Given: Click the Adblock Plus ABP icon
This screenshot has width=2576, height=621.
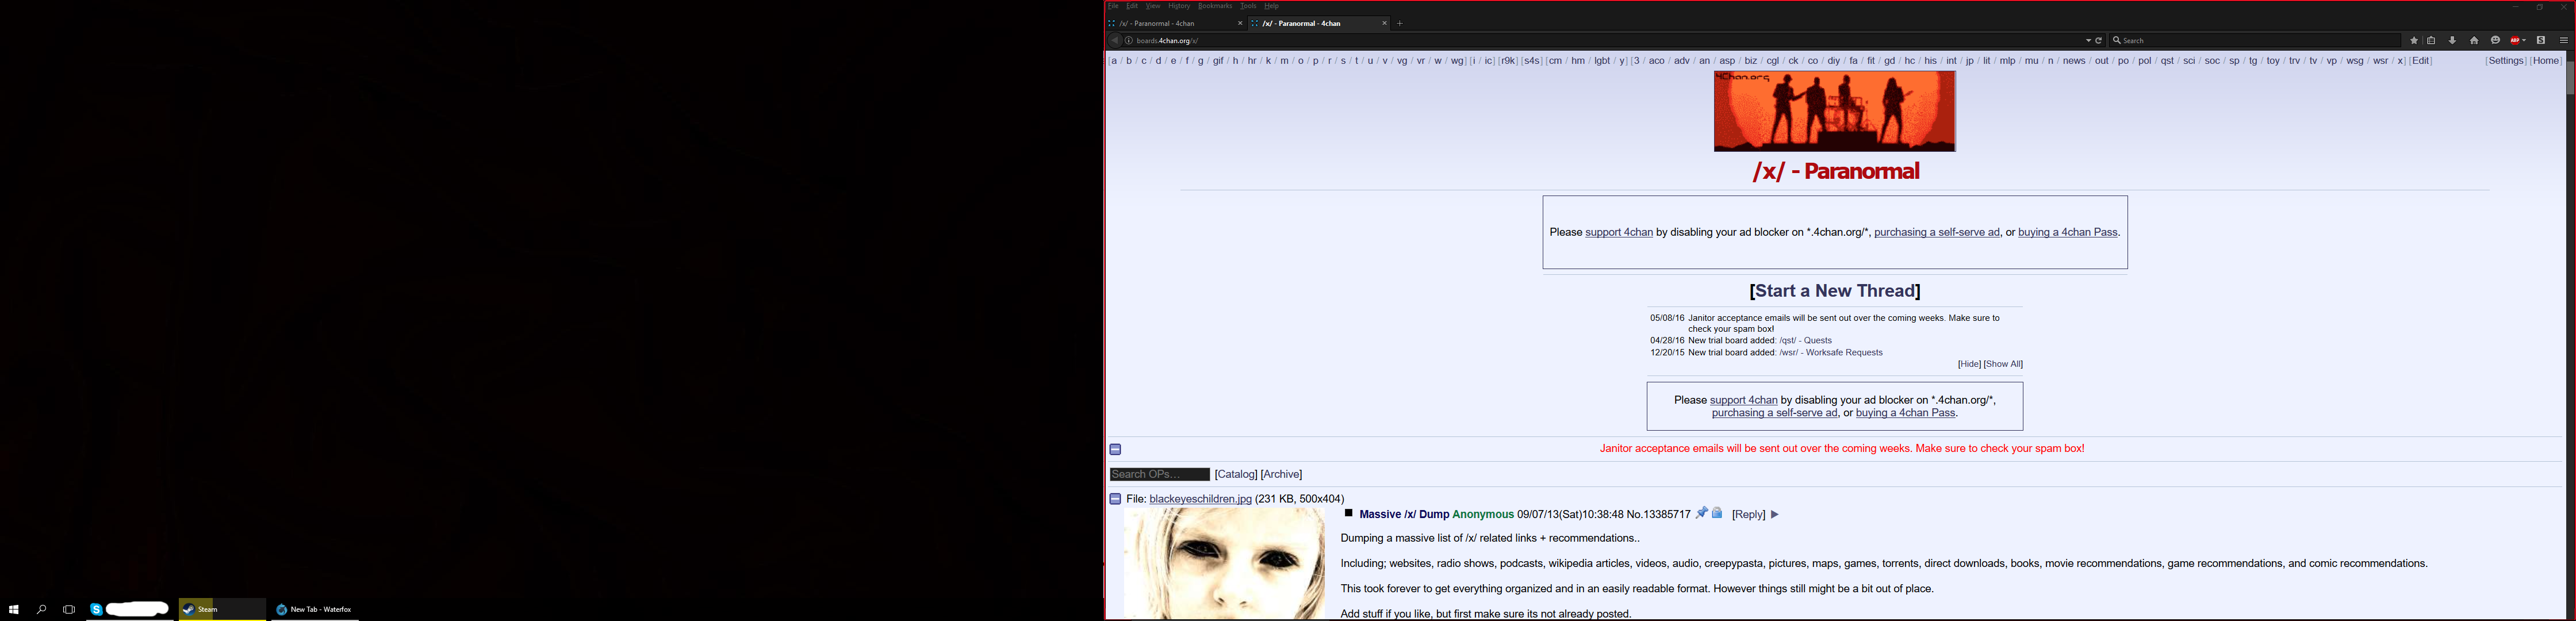Looking at the screenshot, I should [x=2515, y=41].
